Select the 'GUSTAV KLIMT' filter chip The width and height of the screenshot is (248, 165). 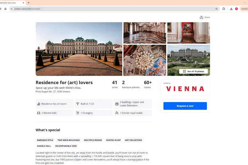click(x=113, y=140)
